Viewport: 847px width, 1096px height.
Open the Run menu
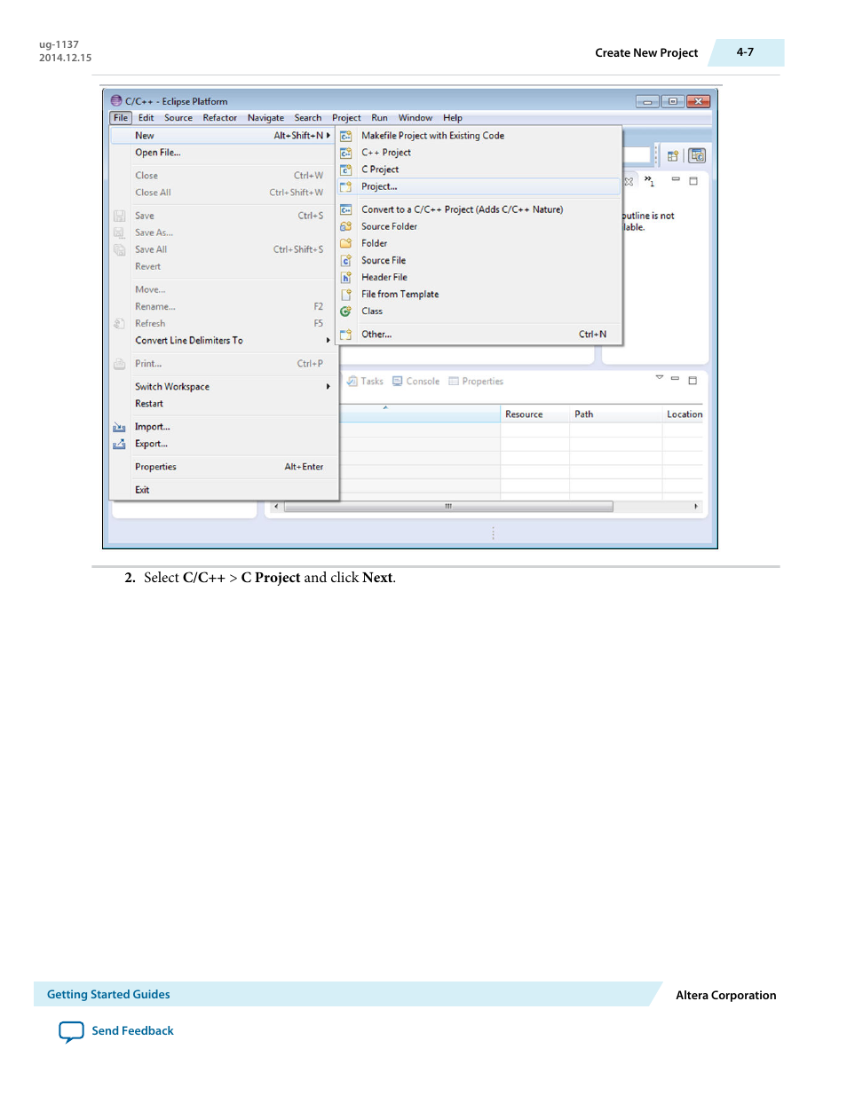click(379, 118)
